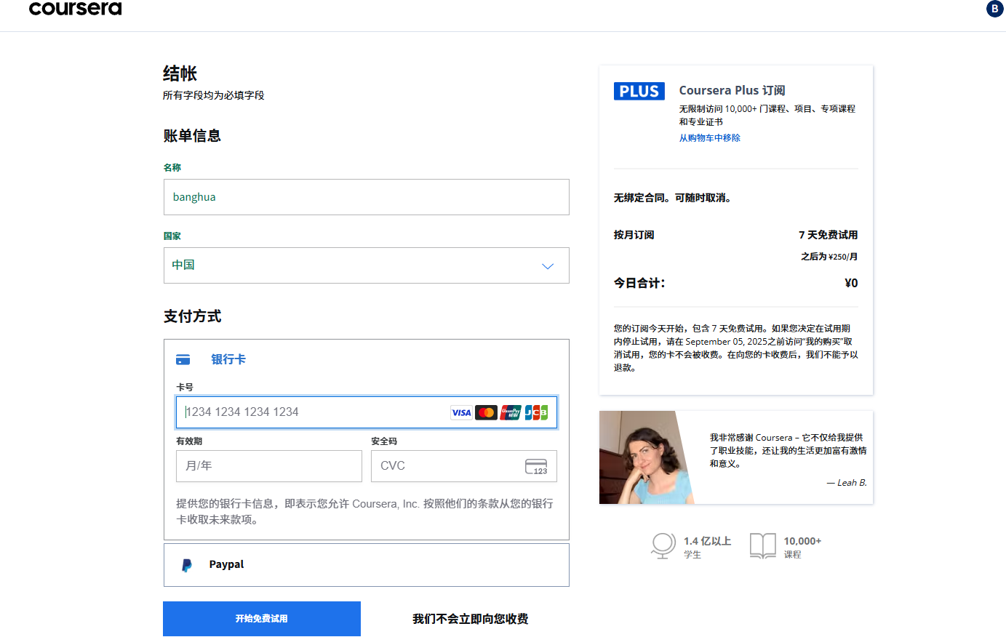Screen dimensions: 1006x637
Task: Click the 今日合计 label
Action: pos(639,283)
